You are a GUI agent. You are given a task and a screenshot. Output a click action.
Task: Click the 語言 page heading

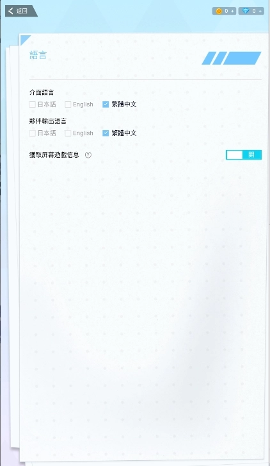(x=38, y=55)
